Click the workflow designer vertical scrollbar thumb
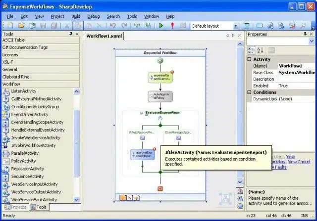317x221 pixels. (240, 113)
